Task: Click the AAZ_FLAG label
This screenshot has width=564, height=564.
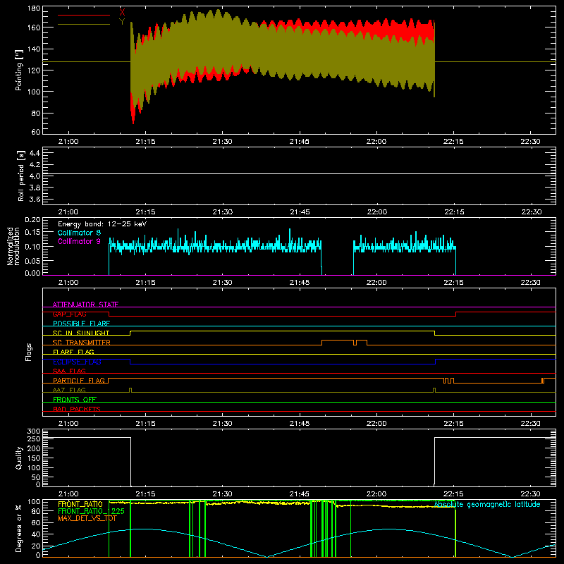Action: tap(69, 390)
